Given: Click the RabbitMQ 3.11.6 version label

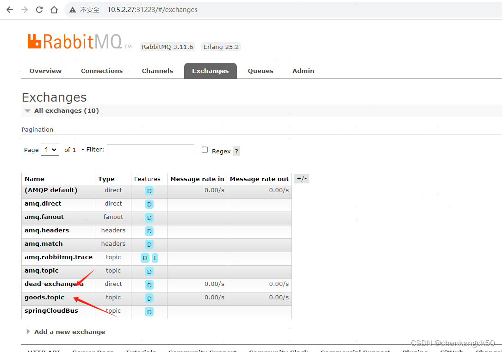Looking at the screenshot, I should click(x=167, y=47).
